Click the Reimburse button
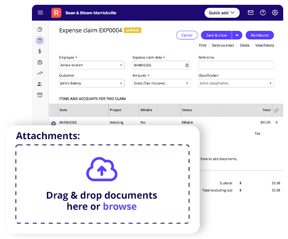Viewport: 288px width, 239px height. (x=260, y=35)
